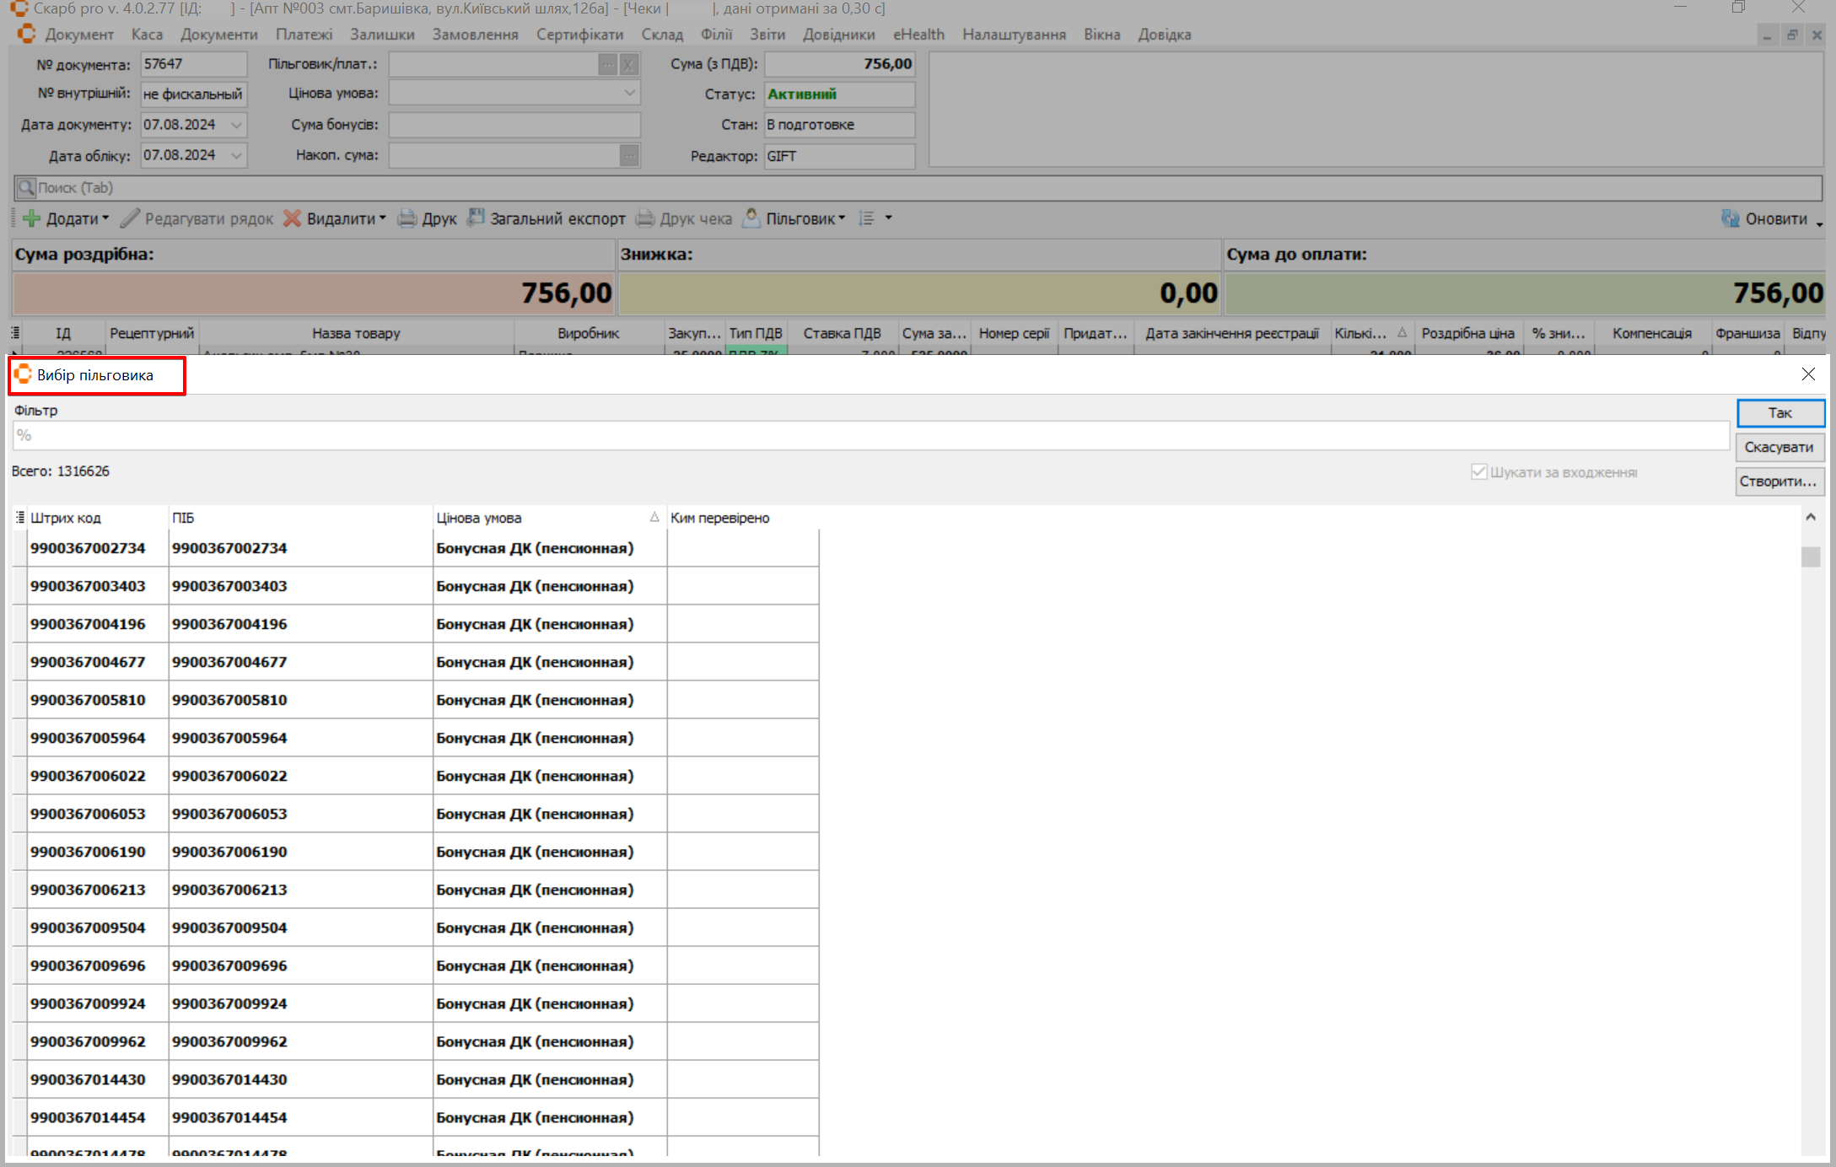Click the Фільтр text input field
Viewport: 1836px width, 1167px height.
869,436
